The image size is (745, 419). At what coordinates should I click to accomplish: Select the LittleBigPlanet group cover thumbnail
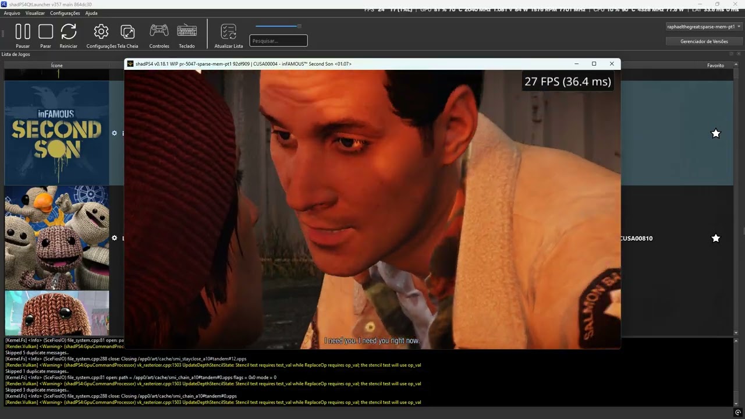tap(57, 238)
